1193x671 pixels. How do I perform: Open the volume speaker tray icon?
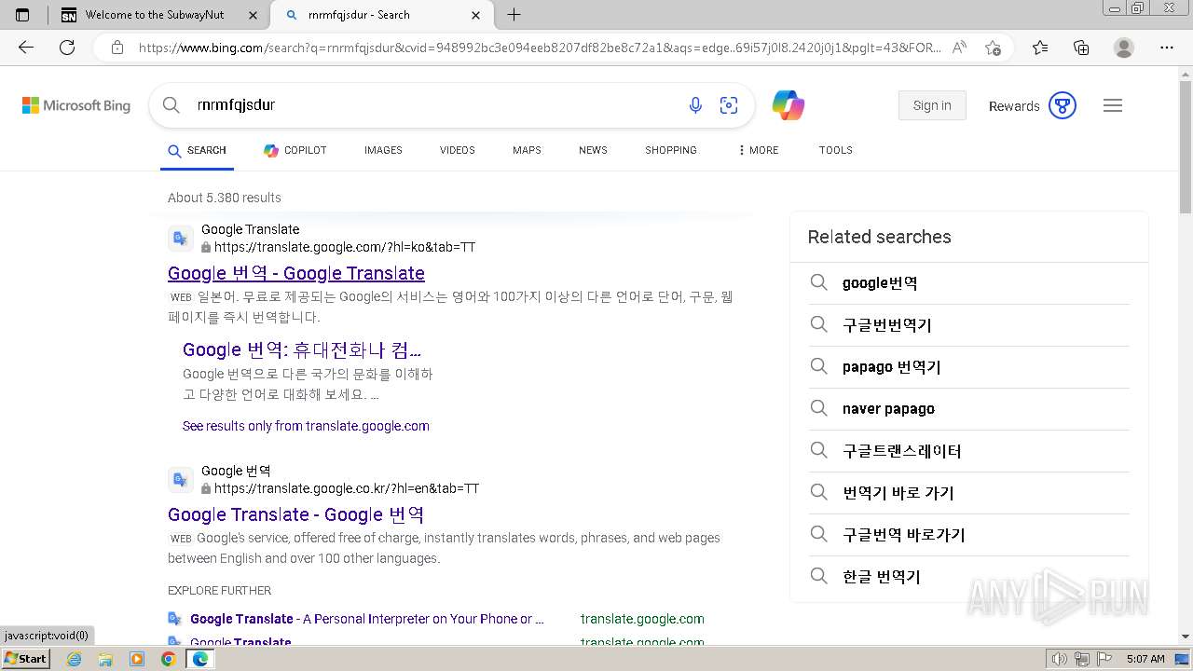point(1060,659)
